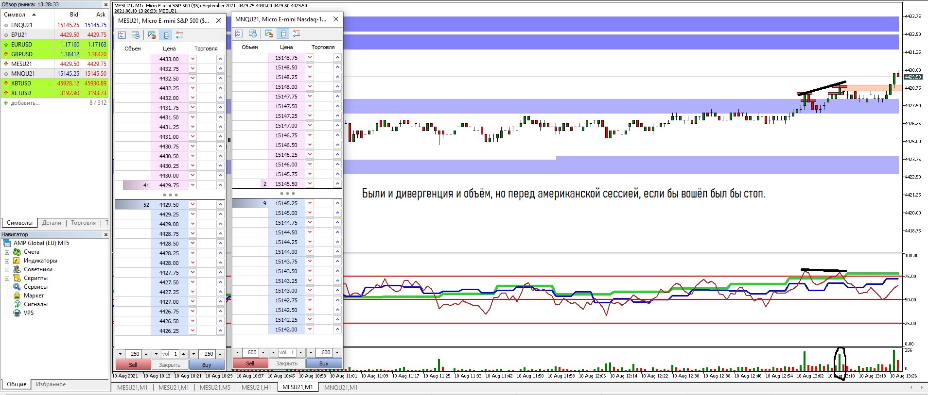Click vol input field in MNQU21 depth window

[x=287, y=352]
